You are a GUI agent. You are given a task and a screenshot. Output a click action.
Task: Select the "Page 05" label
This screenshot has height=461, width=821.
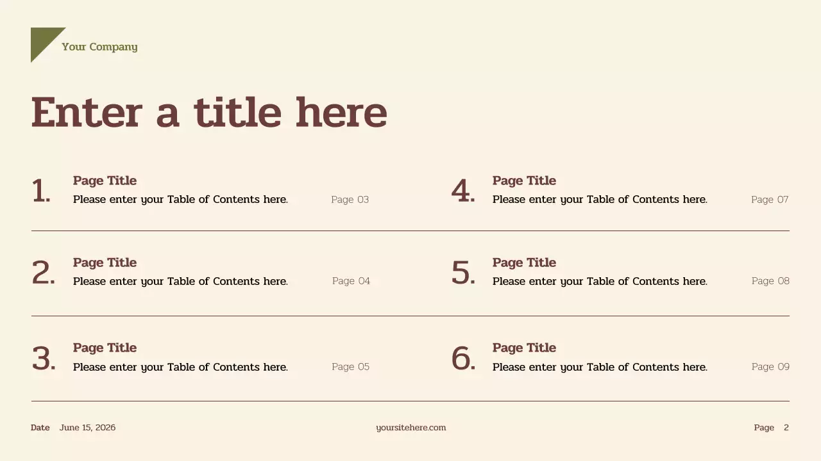point(350,367)
